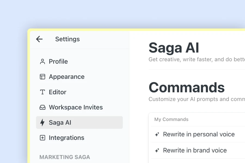Open the Profile settings section
The width and height of the screenshot is (245, 163).
click(58, 61)
